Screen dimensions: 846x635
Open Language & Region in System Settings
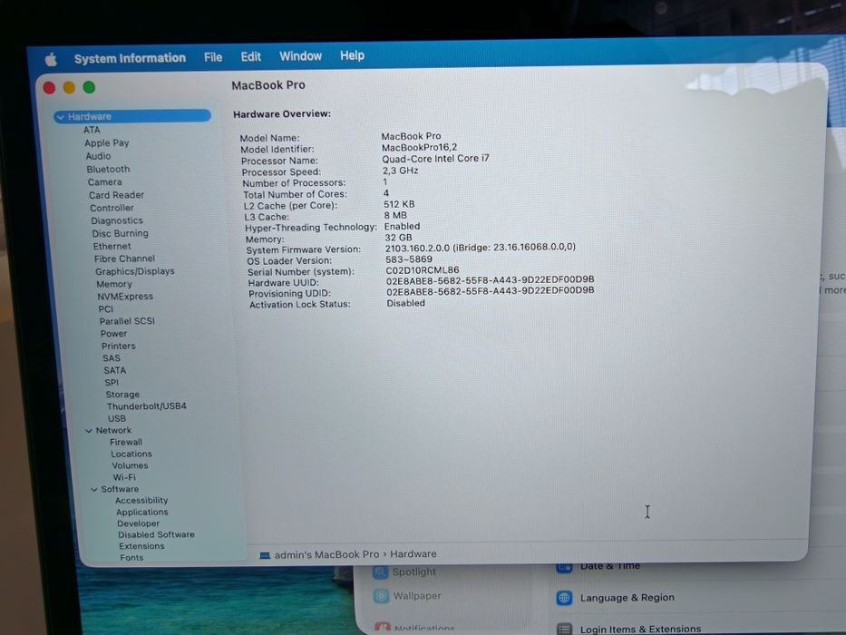615,599
